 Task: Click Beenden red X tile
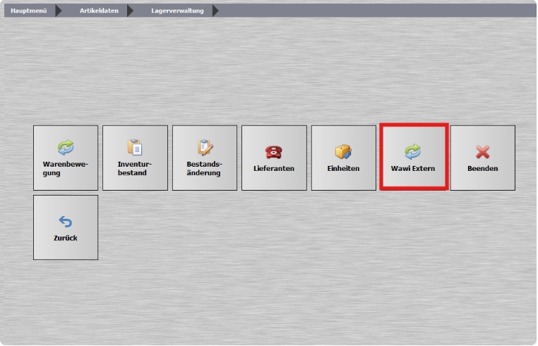483,157
